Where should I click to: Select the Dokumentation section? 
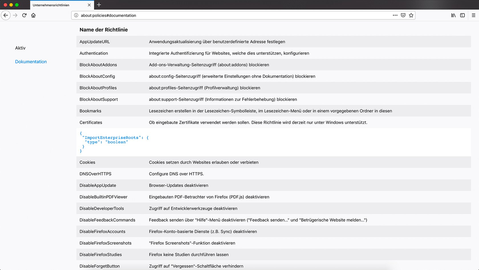(x=31, y=62)
